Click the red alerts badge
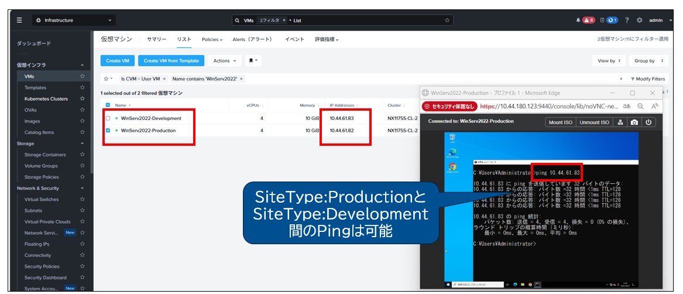This screenshot has height=294, width=683. (588, 20)
